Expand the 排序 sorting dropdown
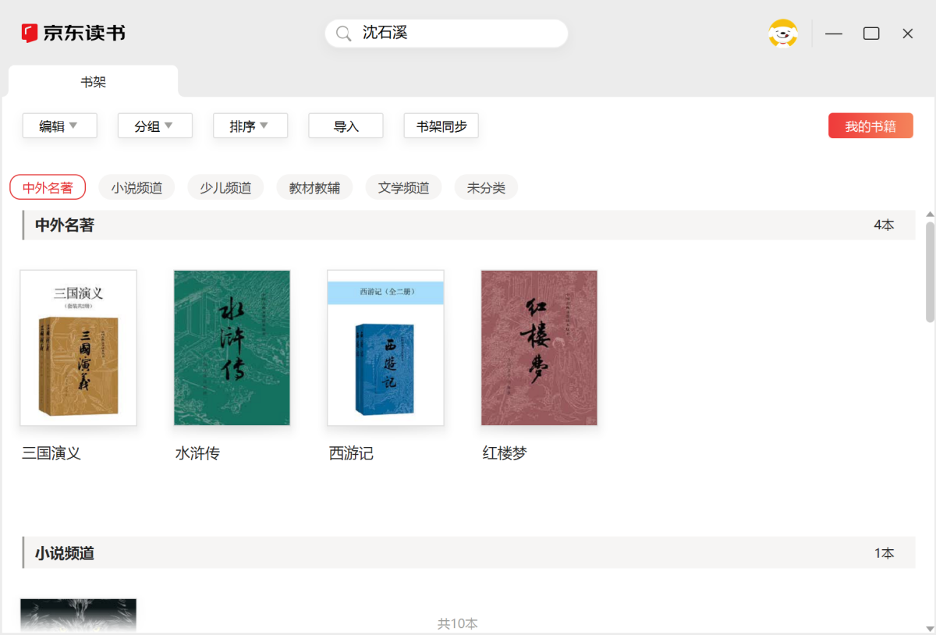This screenshot has width=936, height=635. point(250,126)
